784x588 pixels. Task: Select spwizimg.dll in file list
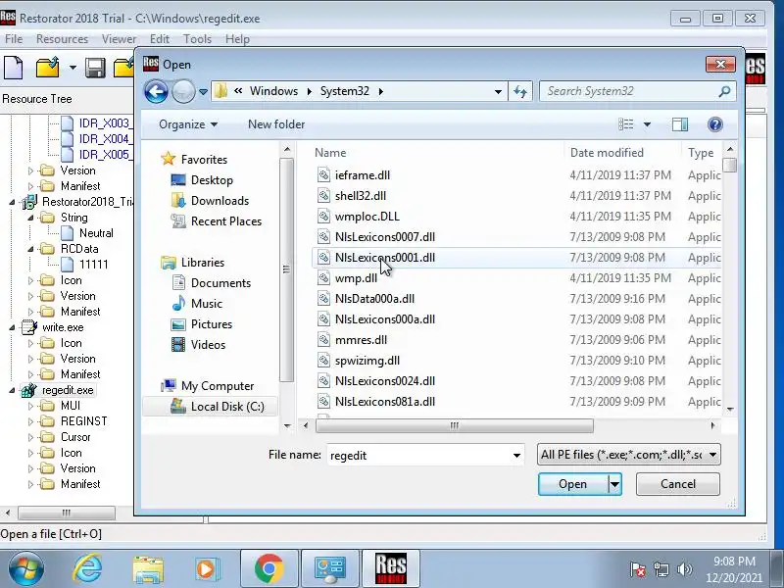point(367,361)
